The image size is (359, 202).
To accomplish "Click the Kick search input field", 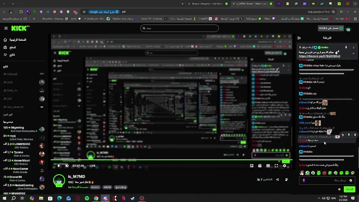I will click(x=179, y=28).
